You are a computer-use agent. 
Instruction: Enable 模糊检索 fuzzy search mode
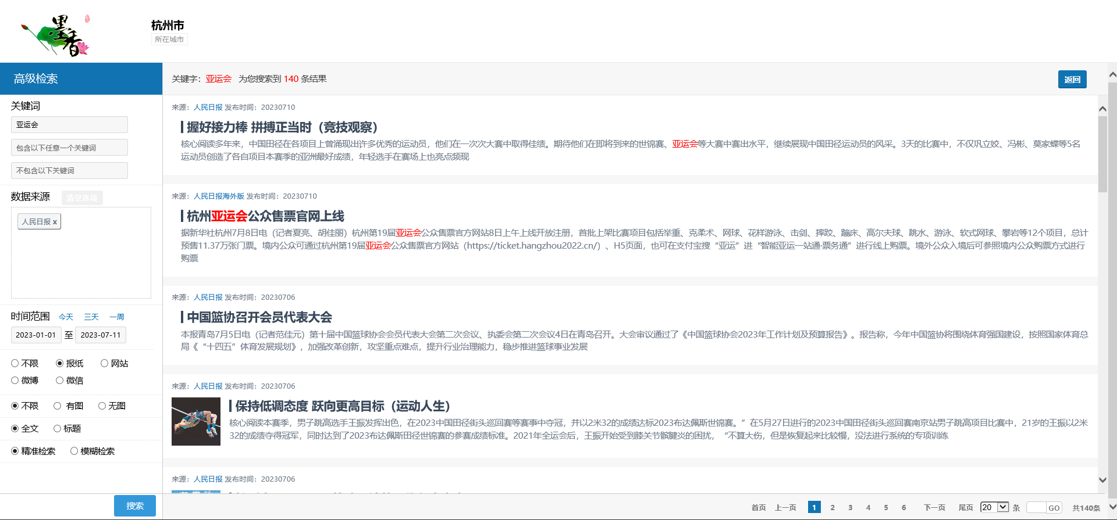pyautogui.click(x=74, y=451)
